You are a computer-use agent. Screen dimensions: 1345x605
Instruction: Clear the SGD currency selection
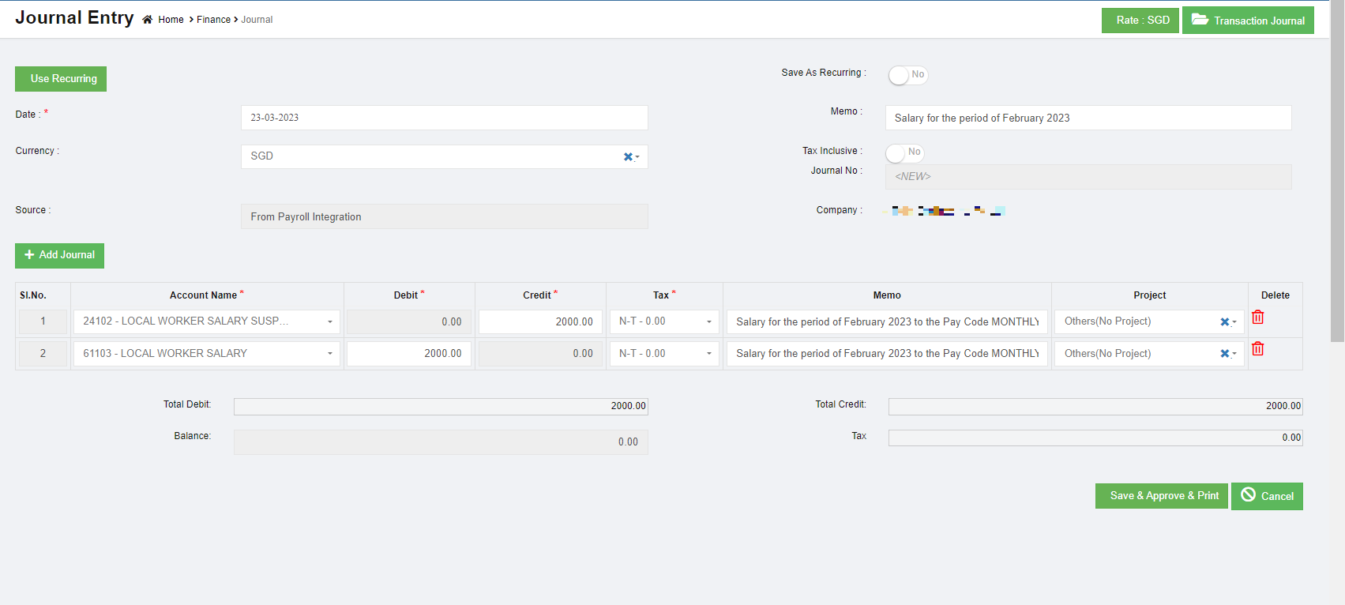(628, 156)
